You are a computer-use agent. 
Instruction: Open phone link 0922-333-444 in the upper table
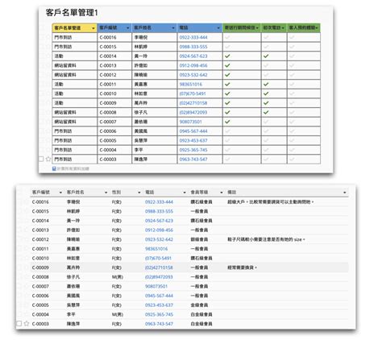tap(193, 37)
